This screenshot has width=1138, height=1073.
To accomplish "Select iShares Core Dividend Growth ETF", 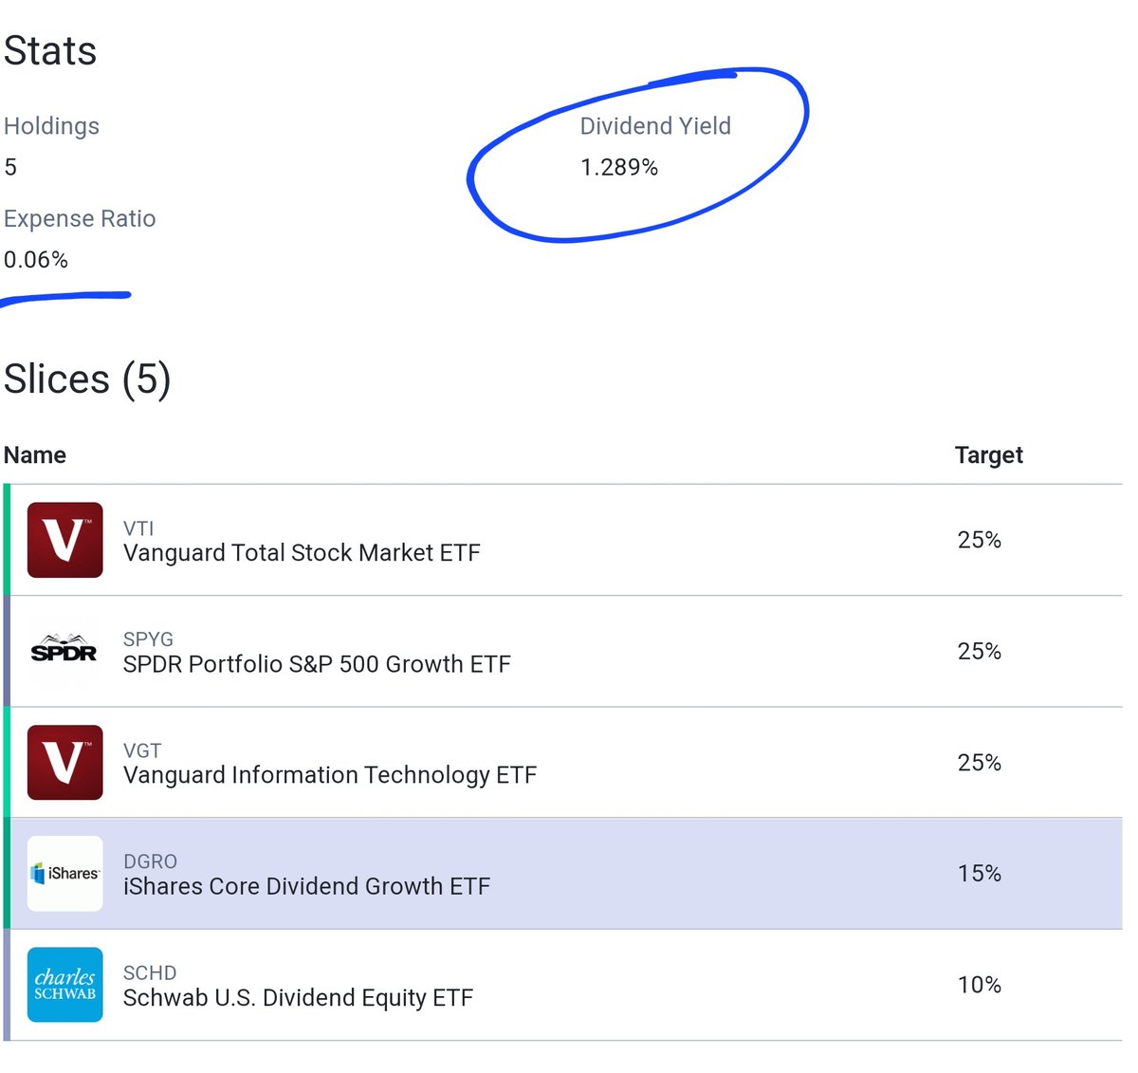I will [306, 886].
